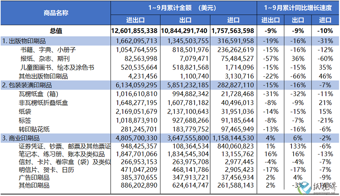Viewport: 340px width, 196px height.
Task: Select row 报纸、杂志、期刊
Action: point(45,59)
